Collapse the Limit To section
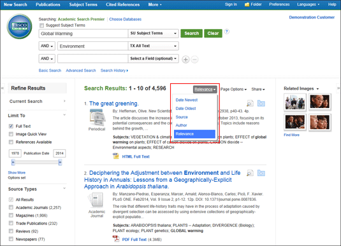The image size is (341, 246). [64, 115]
